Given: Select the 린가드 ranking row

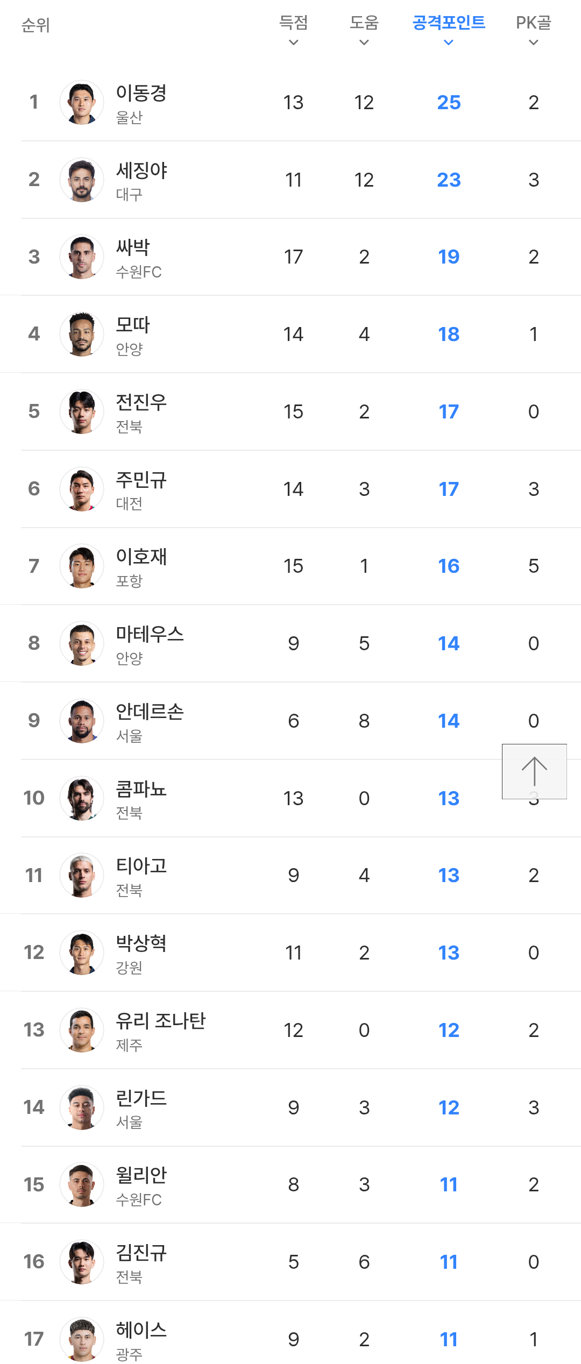Looking at the screenshot, I should pos(290,1107).
